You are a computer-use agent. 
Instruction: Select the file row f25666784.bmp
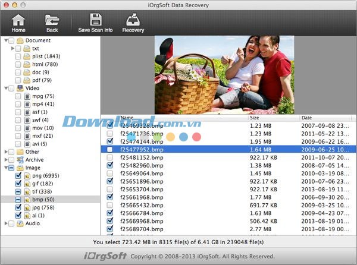228,213
